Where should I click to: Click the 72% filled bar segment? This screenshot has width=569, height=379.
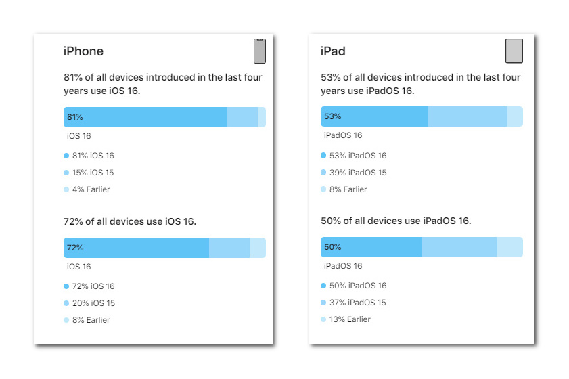136,248
